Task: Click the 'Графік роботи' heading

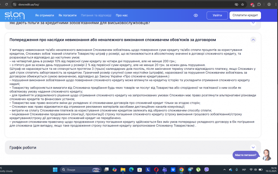Action: click(x=23, y=148)
